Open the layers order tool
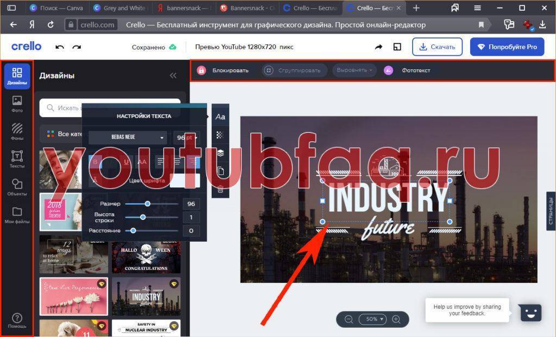Screen dimensions: 556x337 tap(220, 153)
